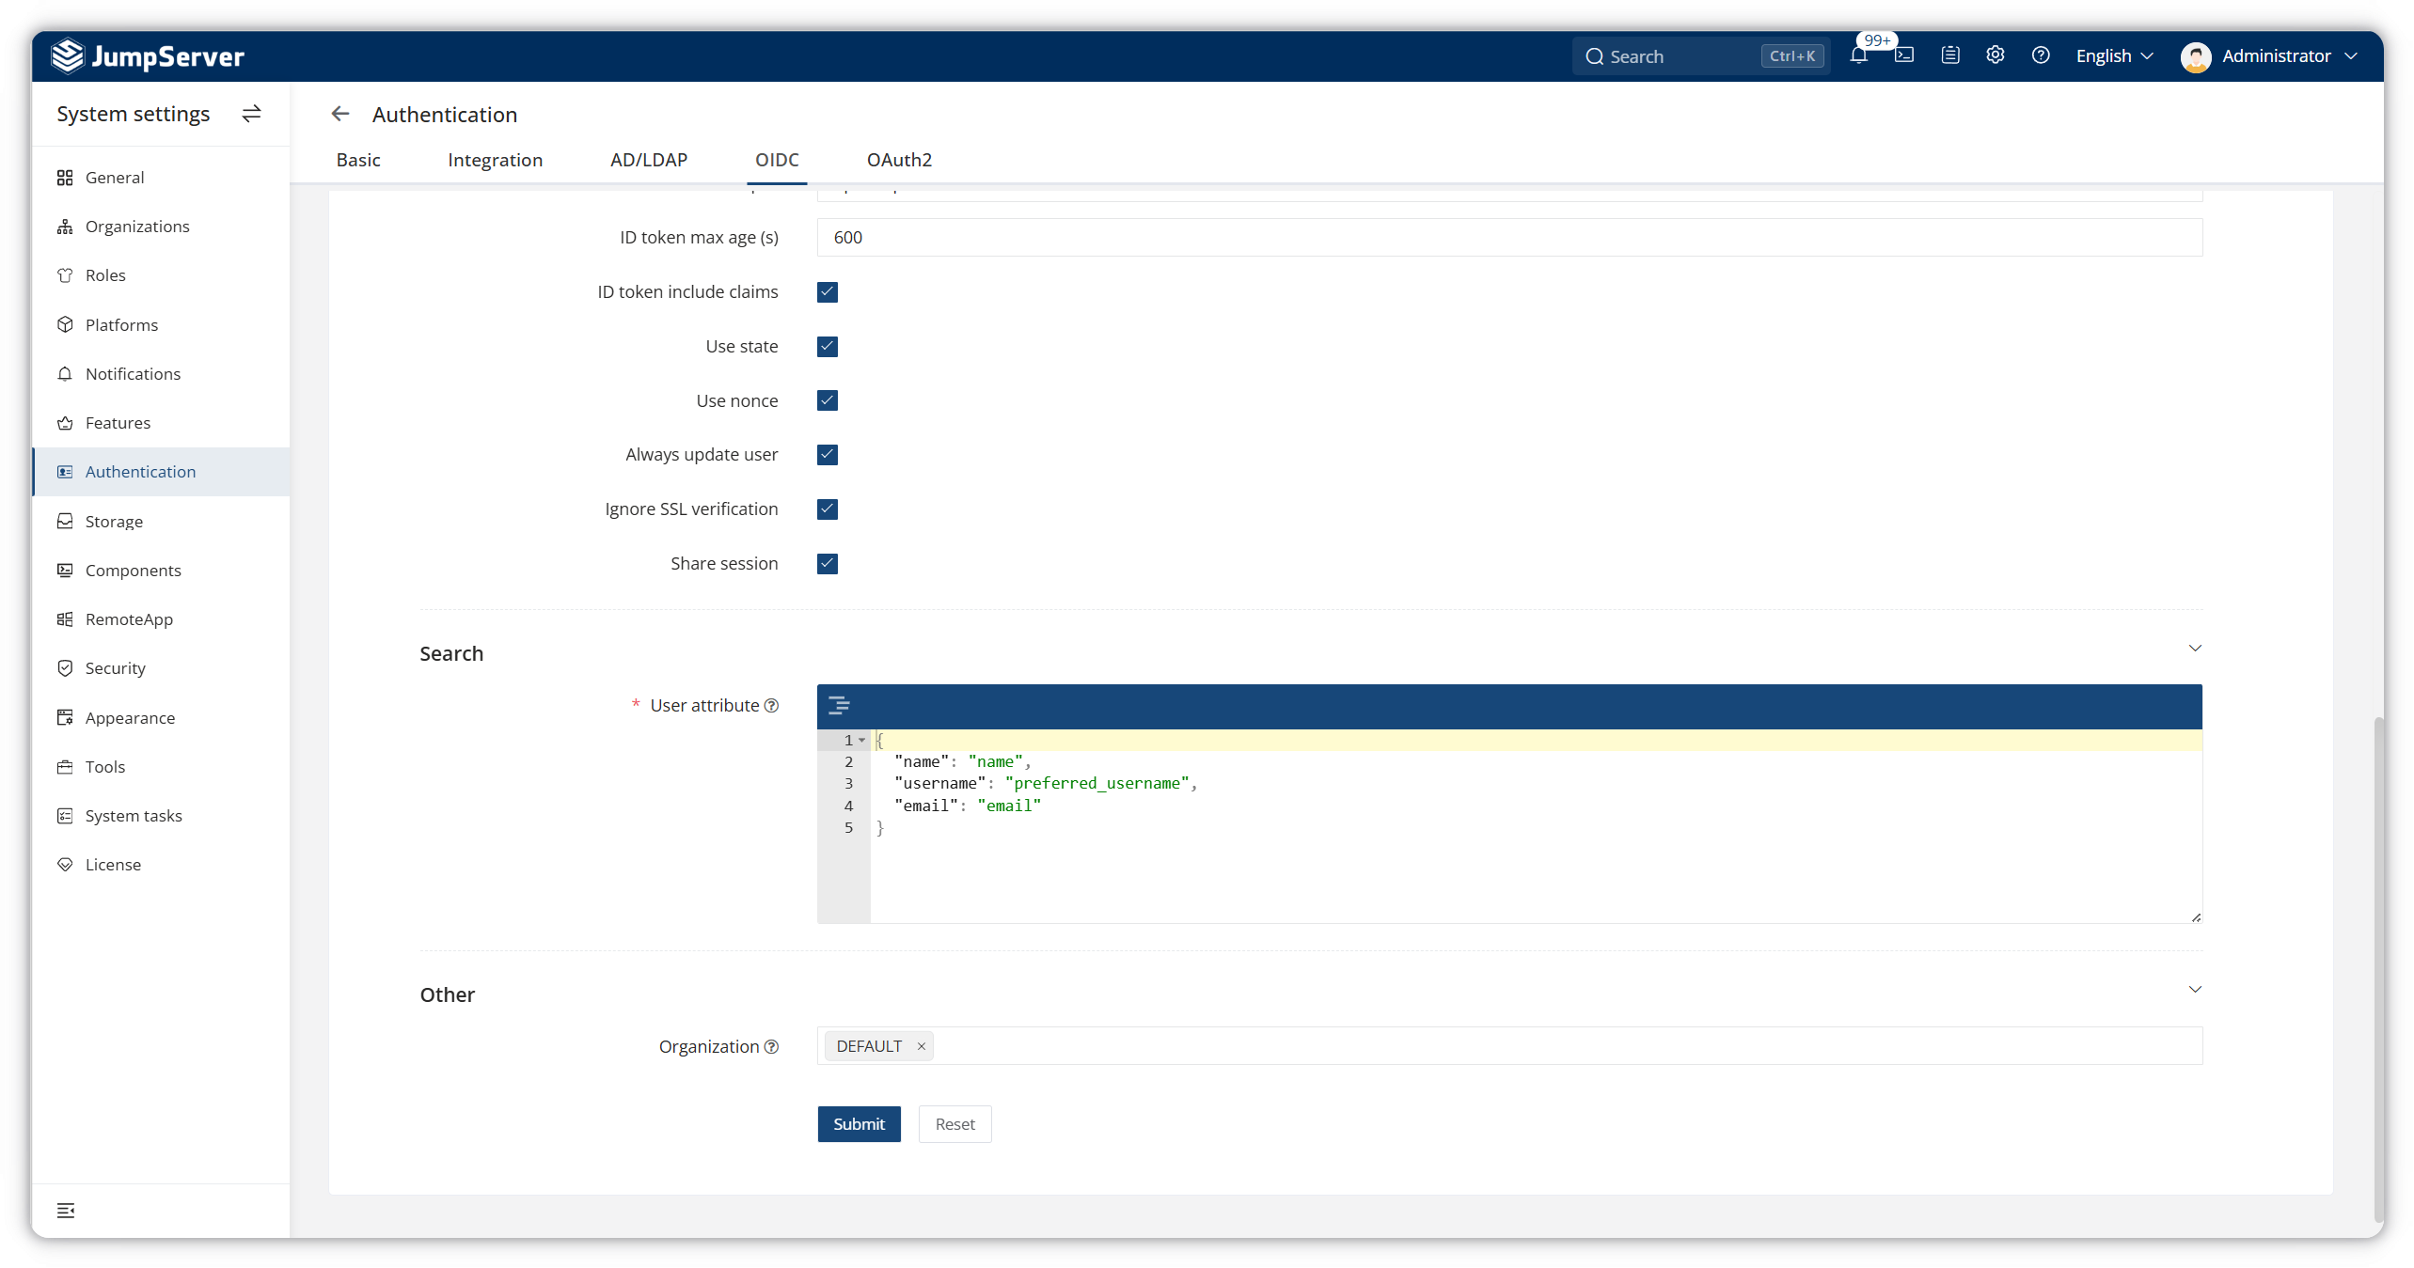The height and width of the screenshot is (1268, 2414).
Task: Switch to the AD/LDAP tab
Action: [x=649, y=160]
